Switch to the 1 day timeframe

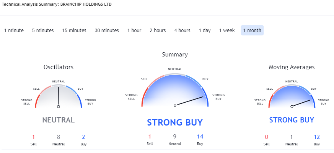[205, 31]
